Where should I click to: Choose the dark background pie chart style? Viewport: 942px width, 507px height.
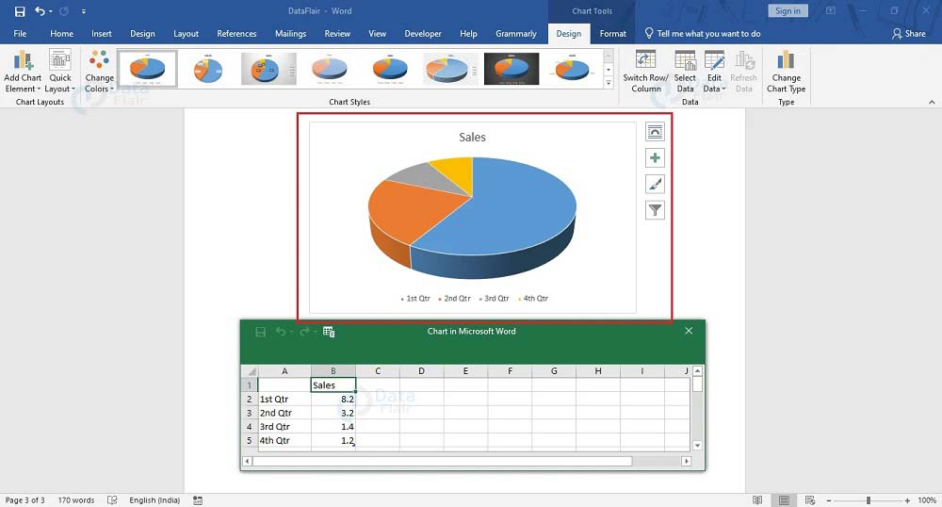pos(512,69)
